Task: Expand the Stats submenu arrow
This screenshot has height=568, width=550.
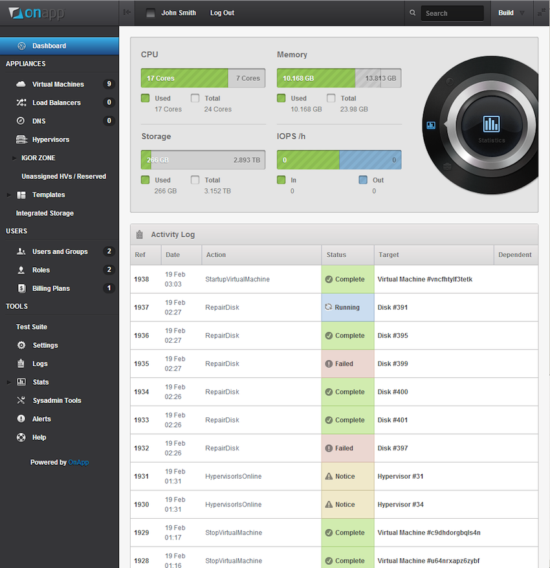Action: coord(8,382)
